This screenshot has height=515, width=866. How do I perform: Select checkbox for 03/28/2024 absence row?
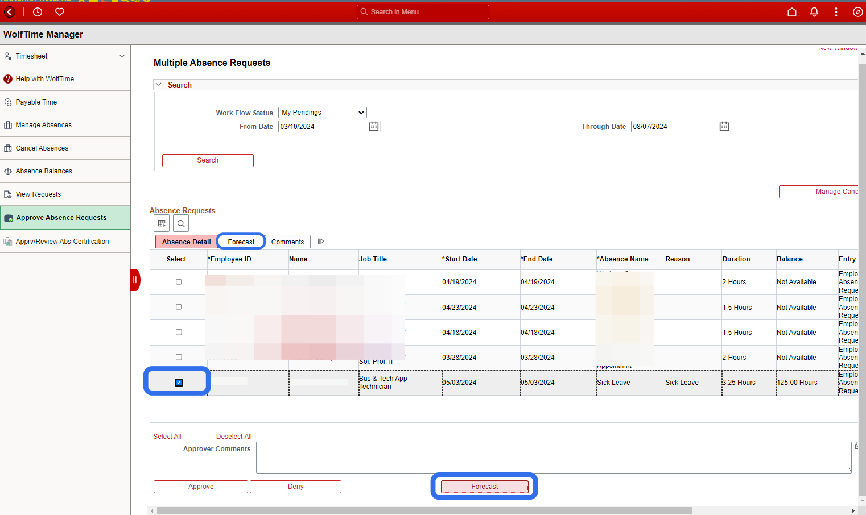tap(179, 357)
